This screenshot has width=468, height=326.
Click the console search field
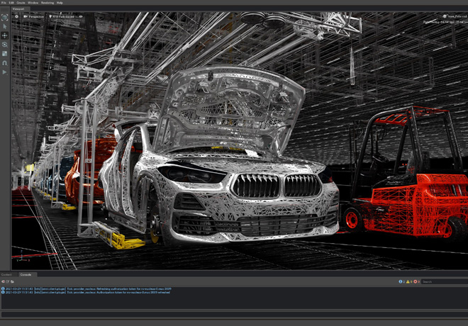(443, 281)
